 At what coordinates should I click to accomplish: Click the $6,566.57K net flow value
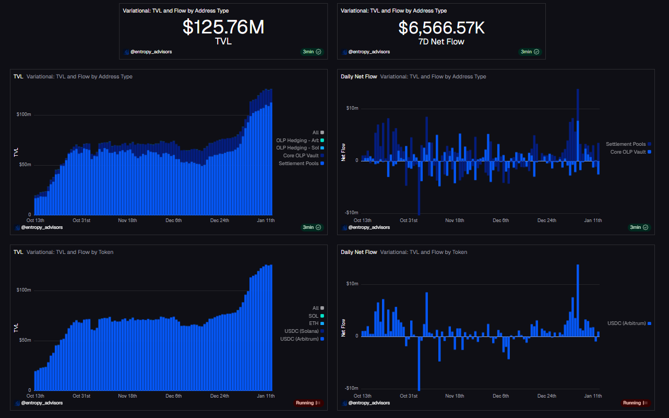(x=441, y=27)
